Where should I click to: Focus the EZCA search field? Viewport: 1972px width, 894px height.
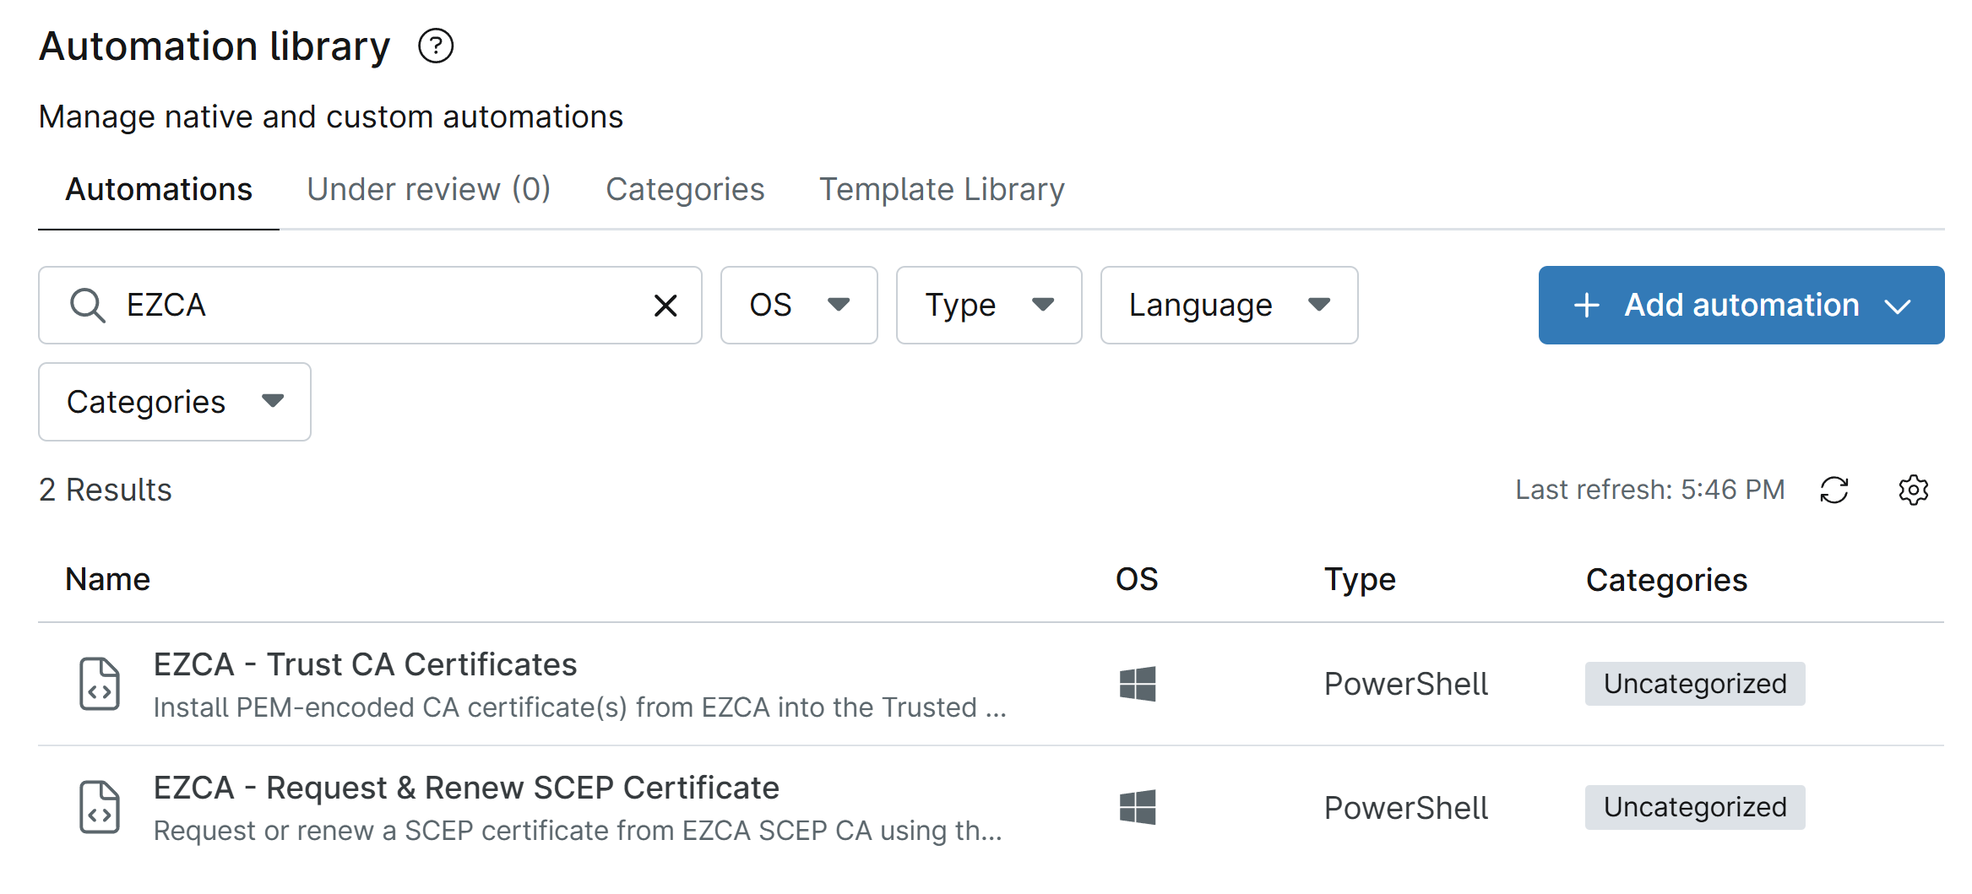[x=370, y=306]
